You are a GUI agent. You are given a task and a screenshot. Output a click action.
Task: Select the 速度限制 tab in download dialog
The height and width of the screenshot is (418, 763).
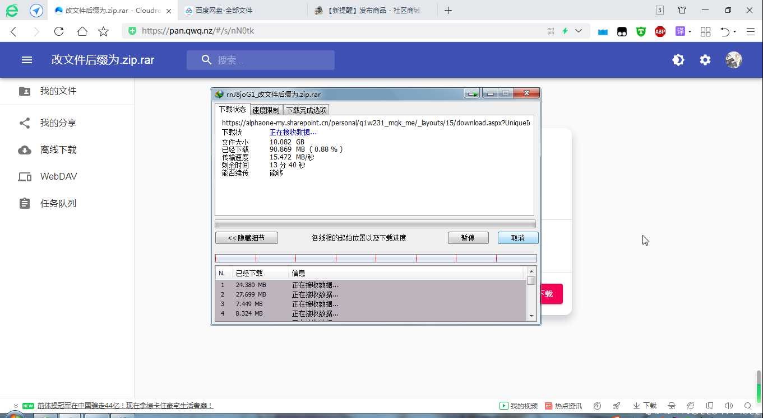pos(266,110)
